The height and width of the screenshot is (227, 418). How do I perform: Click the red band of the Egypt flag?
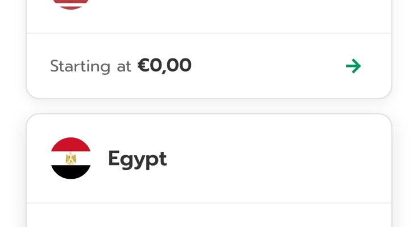click(x=71, y=144)
